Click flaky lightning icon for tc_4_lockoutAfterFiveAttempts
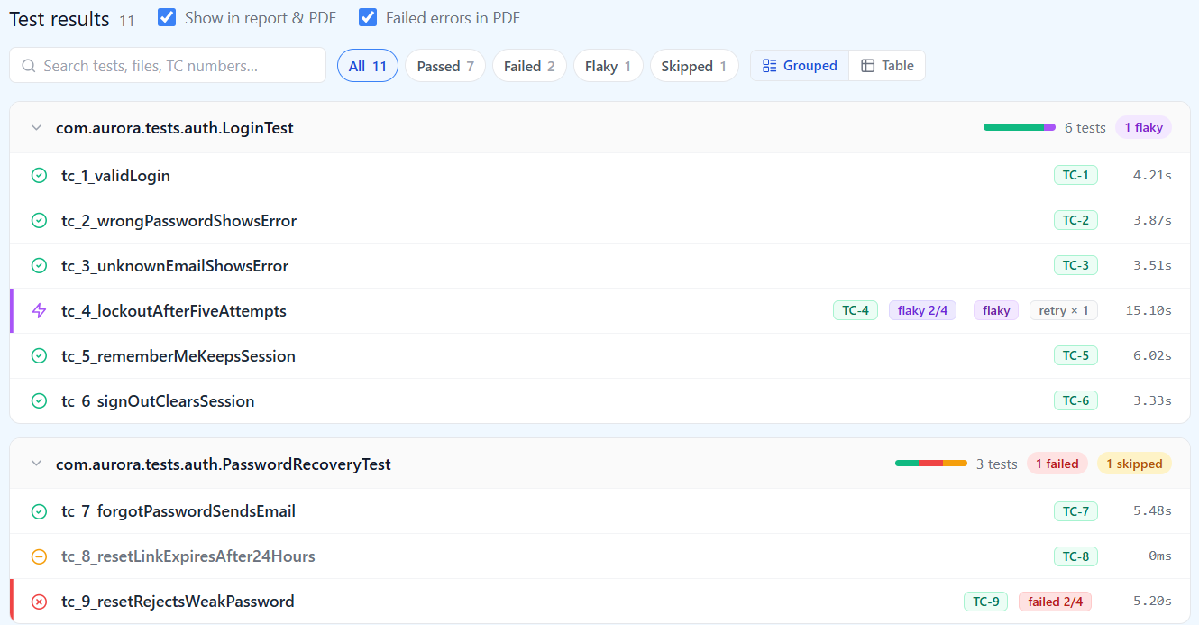Image resolution: width=1199 pixels, height=625 pixels. pos(39,311)
